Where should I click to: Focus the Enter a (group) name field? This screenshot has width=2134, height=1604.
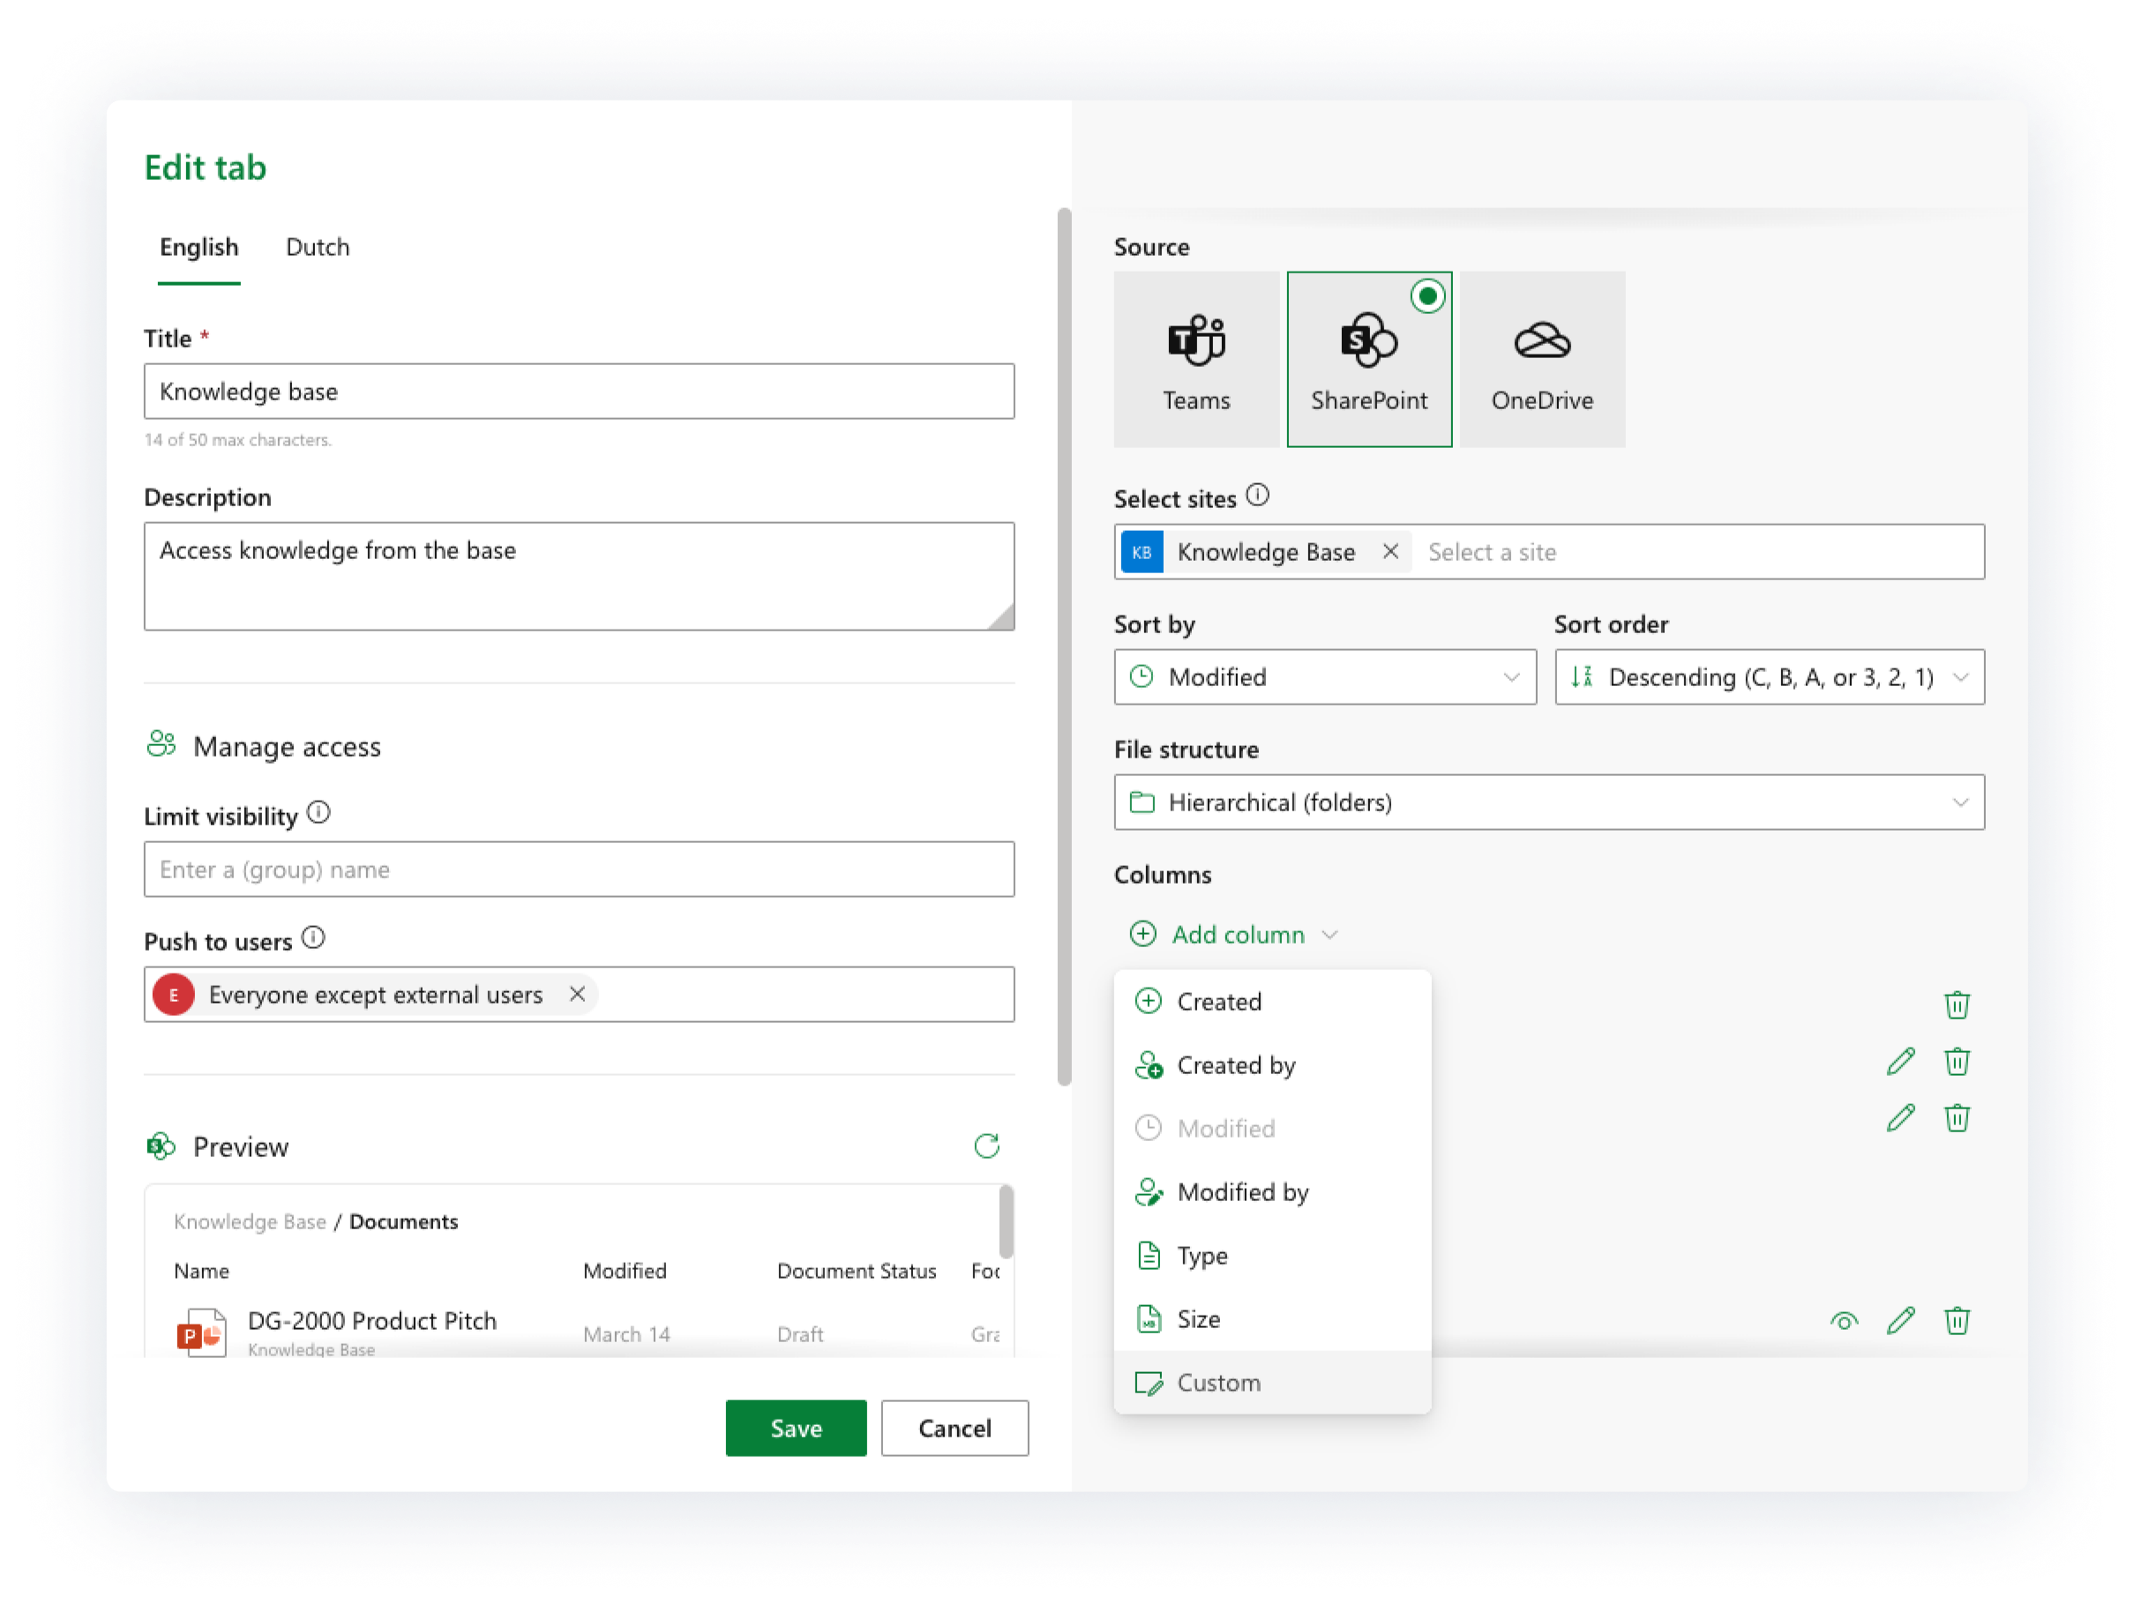pyautogui.click(x=579, y=870)
